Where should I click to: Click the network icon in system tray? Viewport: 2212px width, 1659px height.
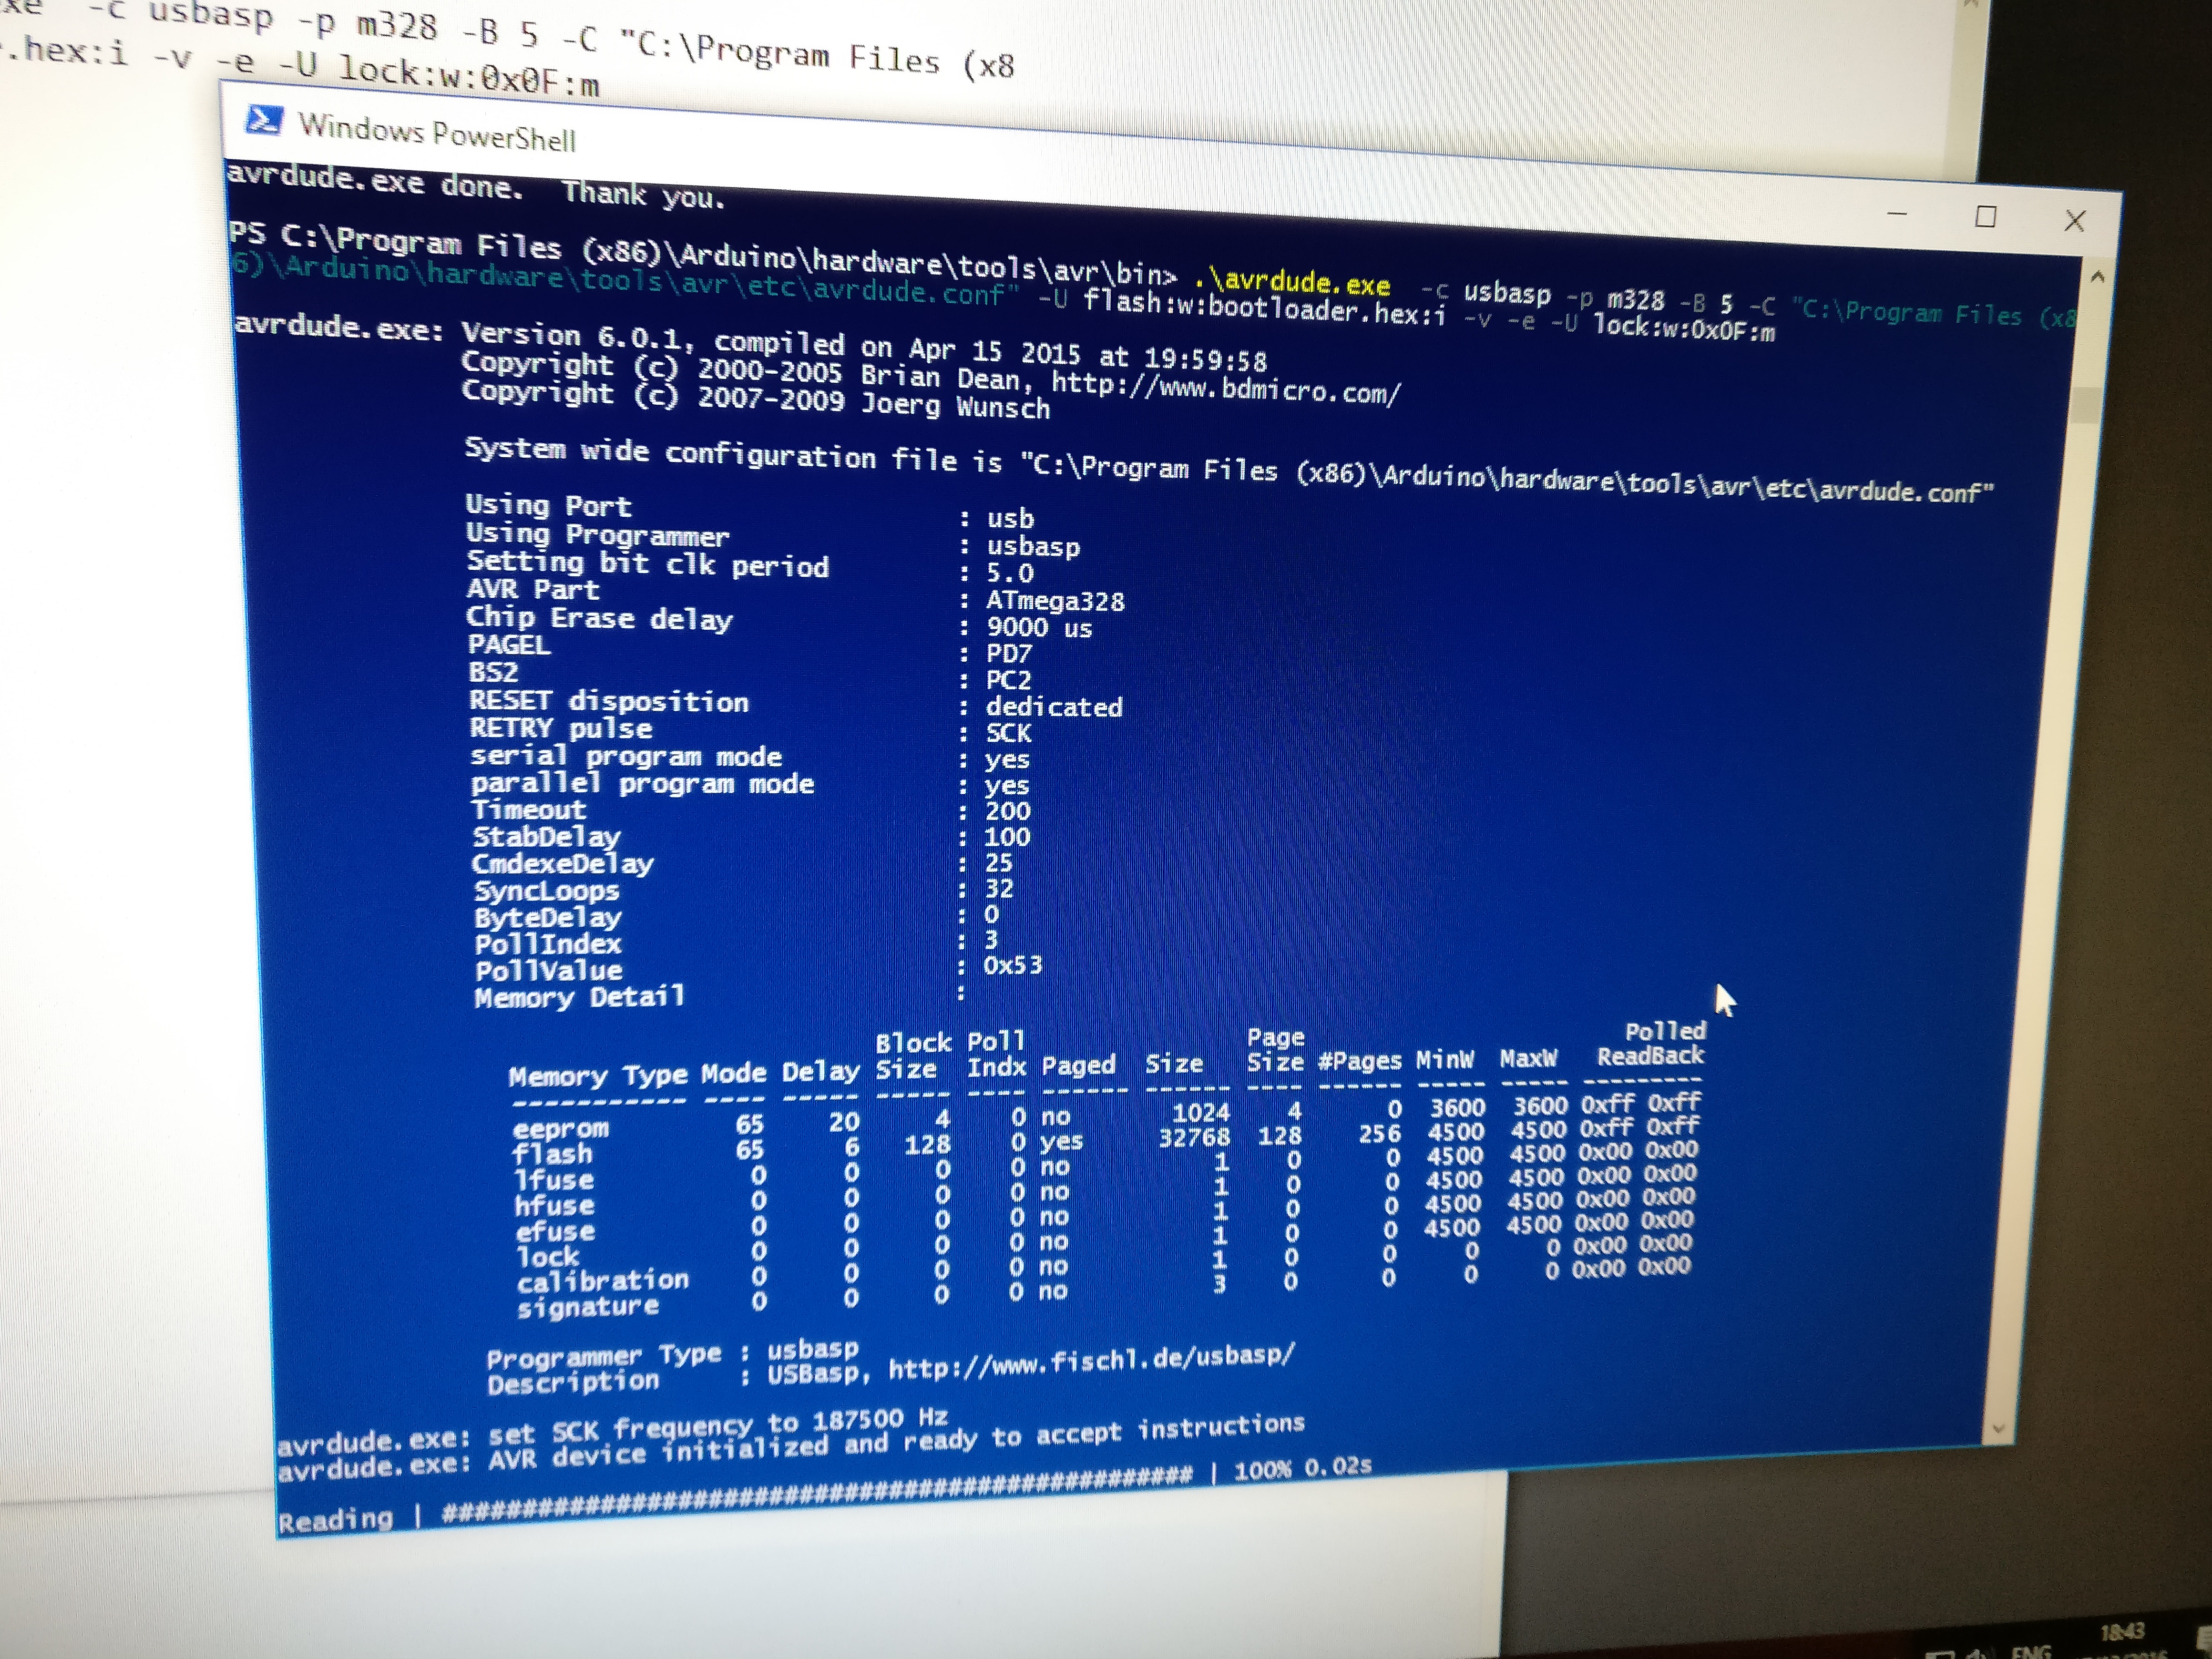(1940, 1656)
